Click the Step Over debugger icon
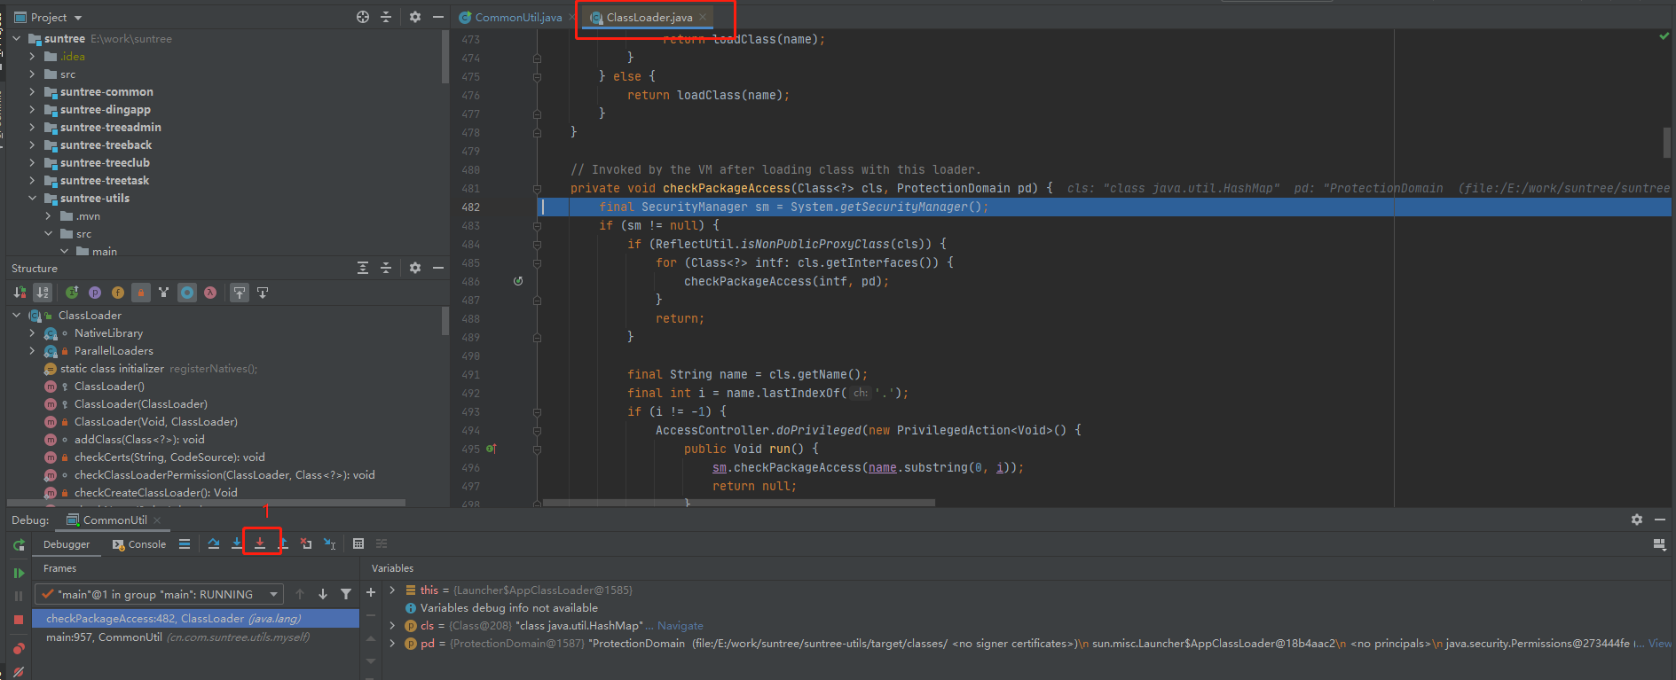The height and width of the screenshot is (680, 1676). (214, 543)
